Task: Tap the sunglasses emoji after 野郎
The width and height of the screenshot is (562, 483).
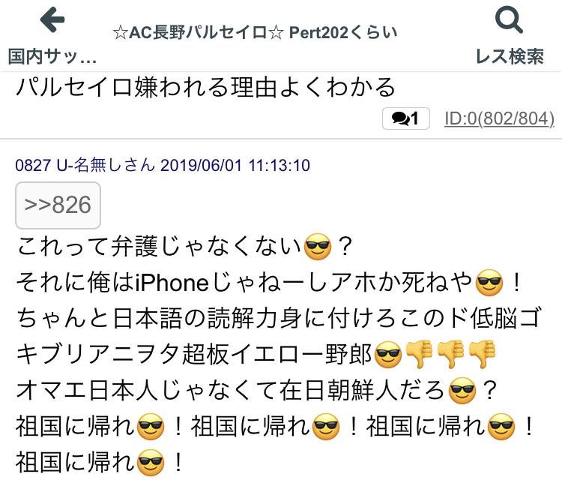Action: 388,354
